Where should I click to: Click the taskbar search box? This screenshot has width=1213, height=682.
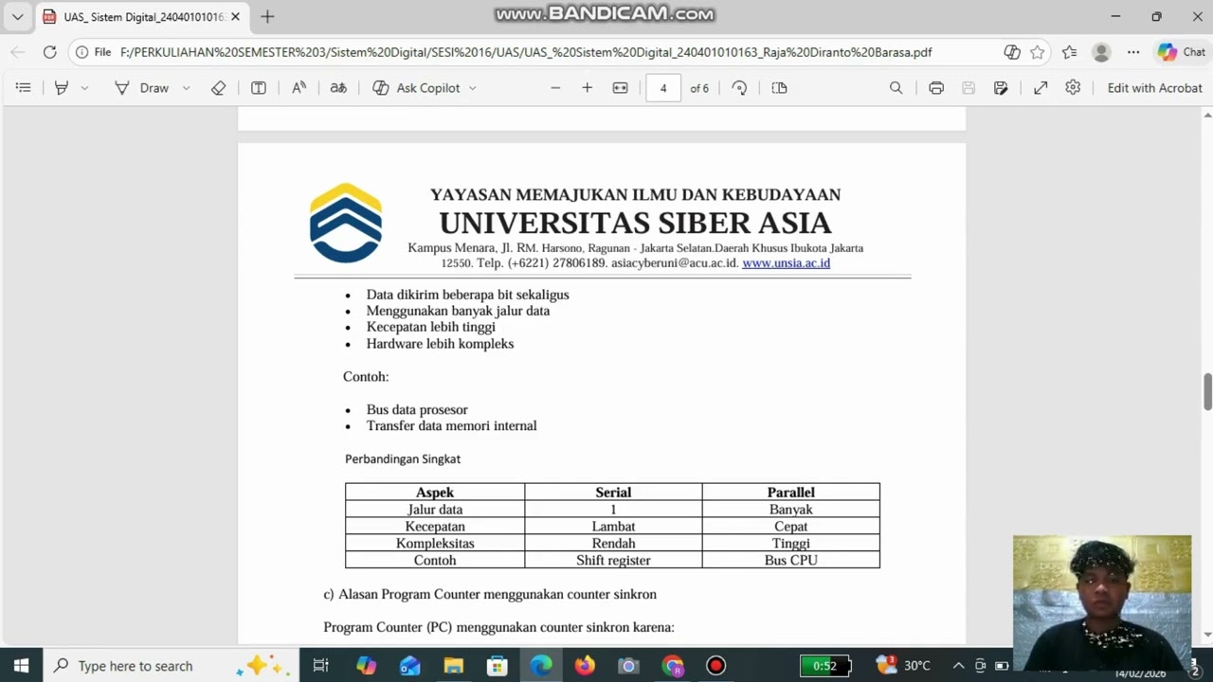click(171, 666)
